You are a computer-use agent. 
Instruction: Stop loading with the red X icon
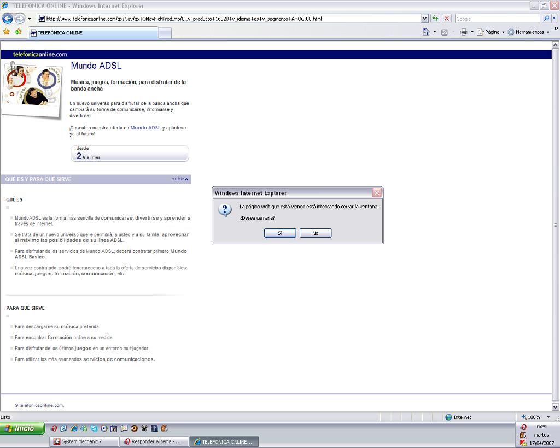coord(446,19)
